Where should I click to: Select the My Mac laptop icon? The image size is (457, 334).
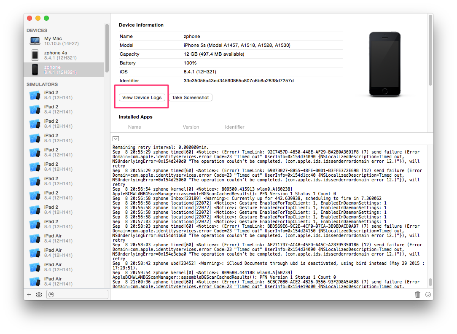click(x=35, y=41)
